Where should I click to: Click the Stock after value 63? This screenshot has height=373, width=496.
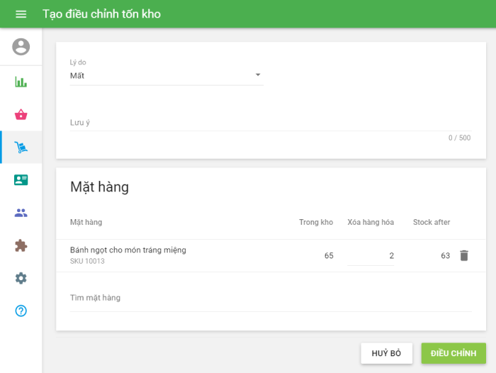click(x=446, y=256)
